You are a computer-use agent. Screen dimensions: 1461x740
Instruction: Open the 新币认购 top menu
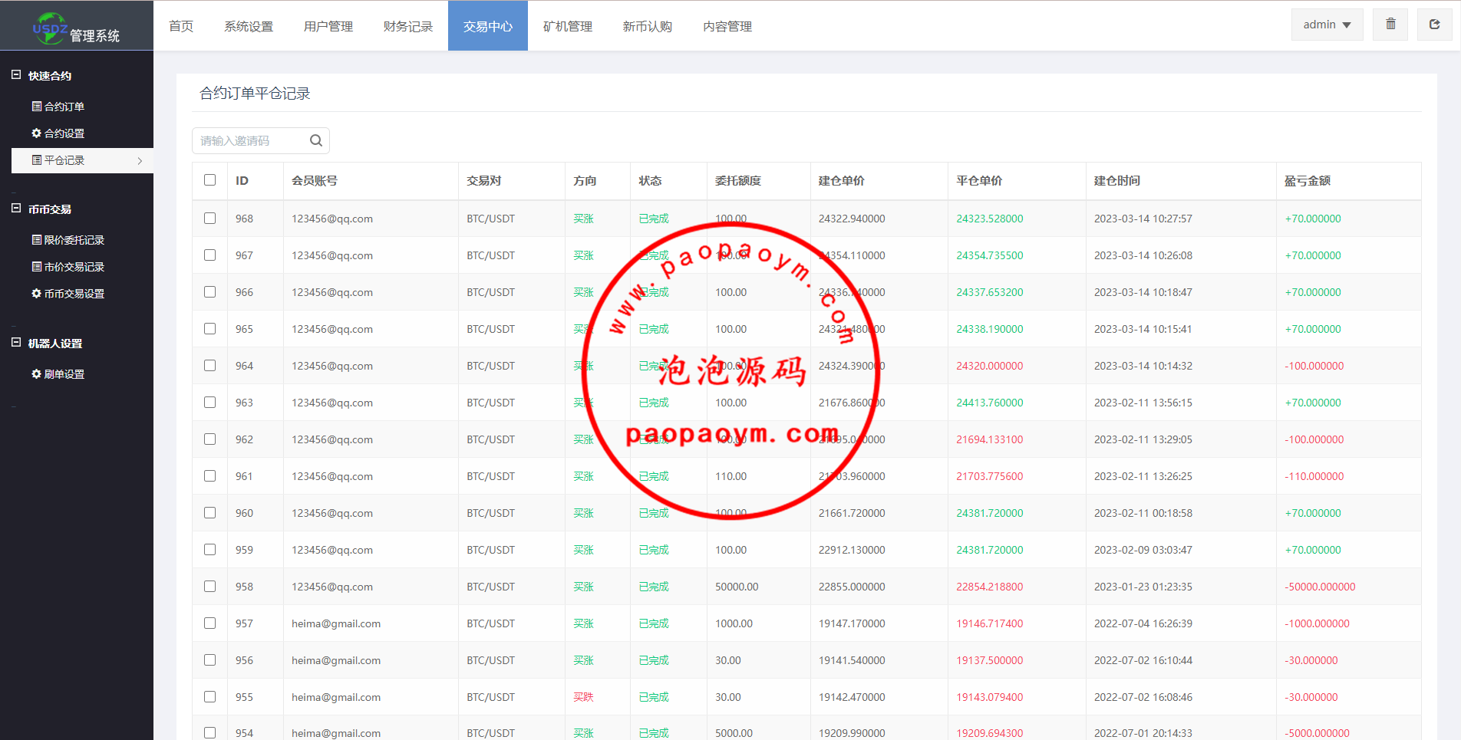[648, 26]
